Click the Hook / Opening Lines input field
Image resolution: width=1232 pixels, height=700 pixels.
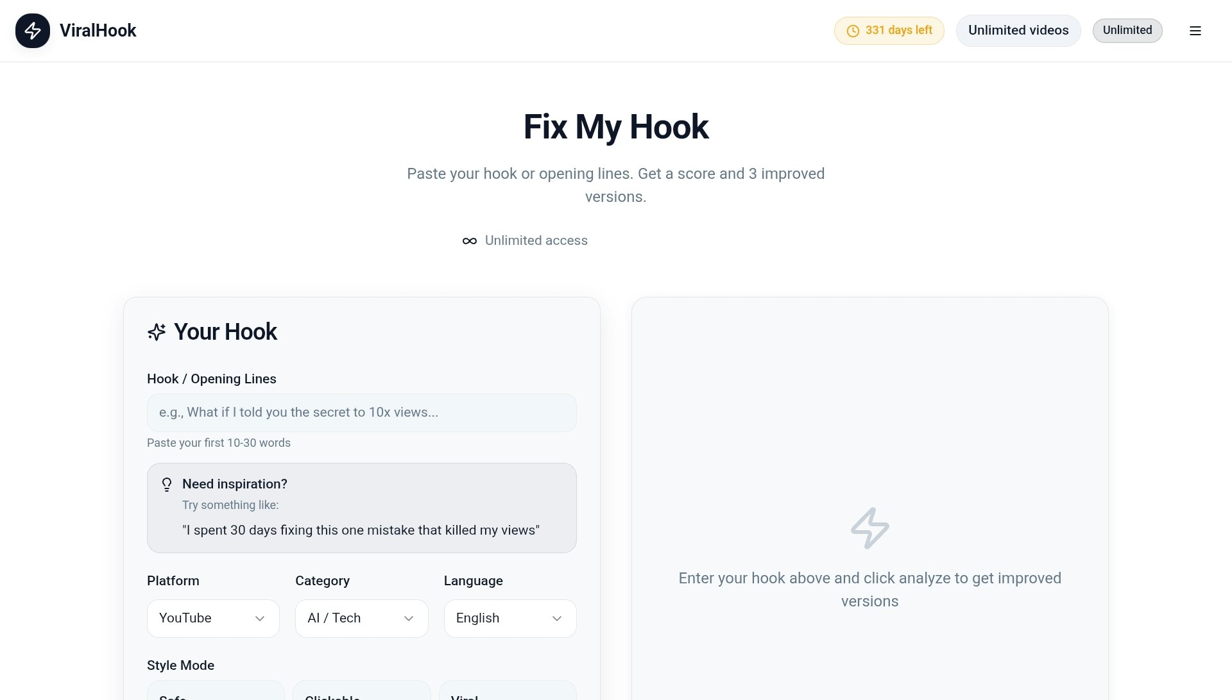click(361, 412)
